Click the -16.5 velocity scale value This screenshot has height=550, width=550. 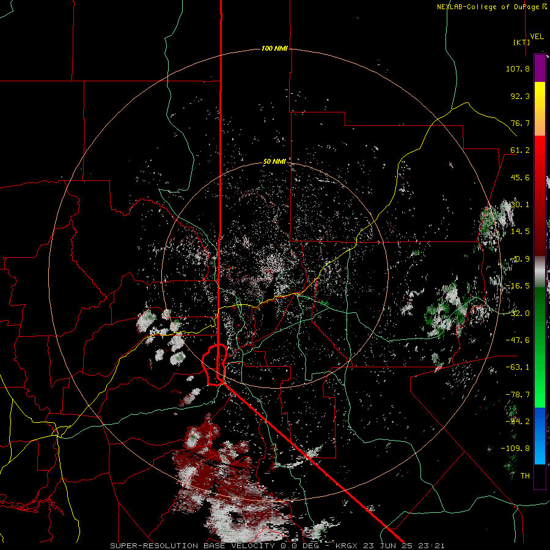(x=518, y=286)
